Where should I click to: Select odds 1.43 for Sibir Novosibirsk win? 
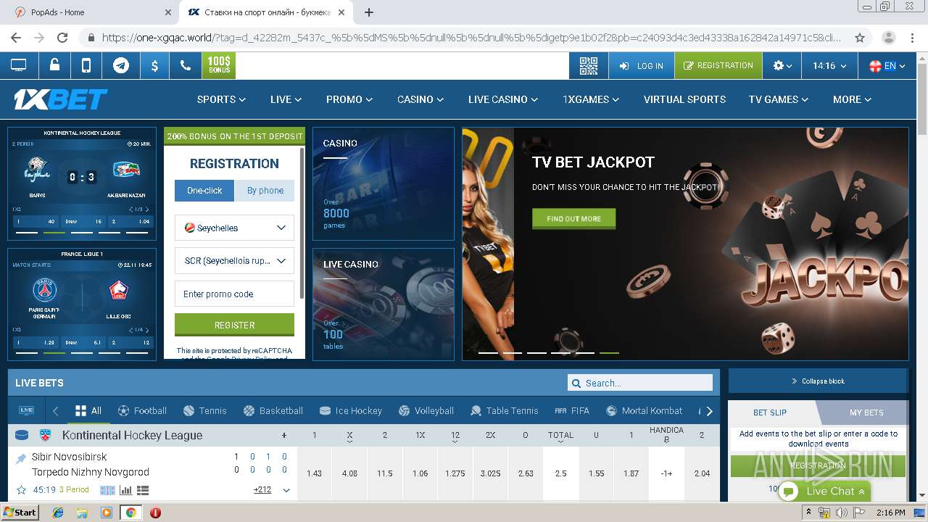[314, 473]
